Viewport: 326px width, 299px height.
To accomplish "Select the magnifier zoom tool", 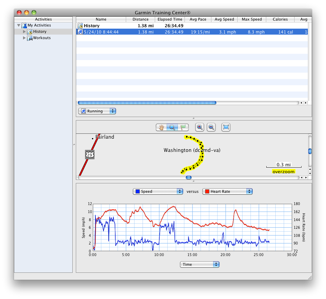I will [x=172, y=127].
